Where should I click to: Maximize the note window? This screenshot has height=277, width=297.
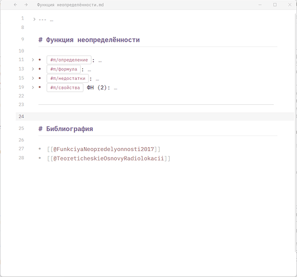pos(275,5)
